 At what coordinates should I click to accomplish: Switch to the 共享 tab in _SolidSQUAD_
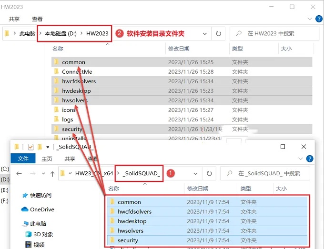[70, 159]
